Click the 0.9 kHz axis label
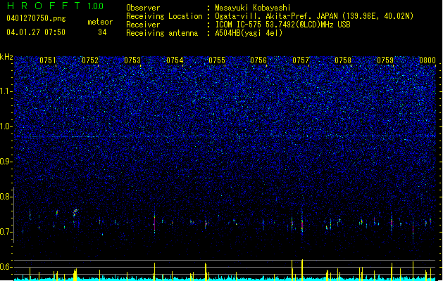Viewport: 443px width, 281px height. click(6, 162)
